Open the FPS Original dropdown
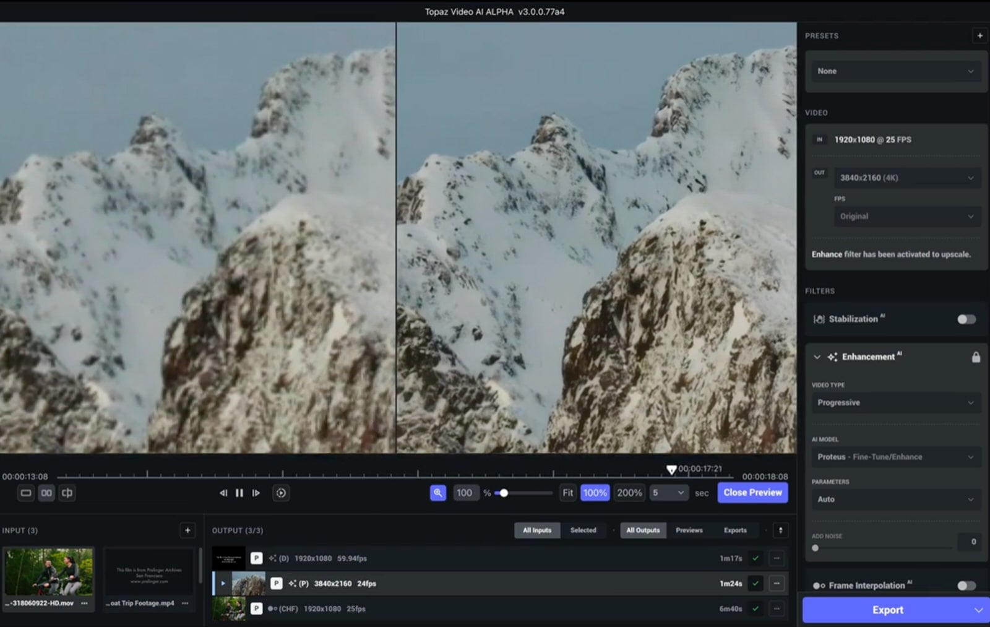Viewport: 990px width, 627px height. pyautogui.click(x=907, y=217)
